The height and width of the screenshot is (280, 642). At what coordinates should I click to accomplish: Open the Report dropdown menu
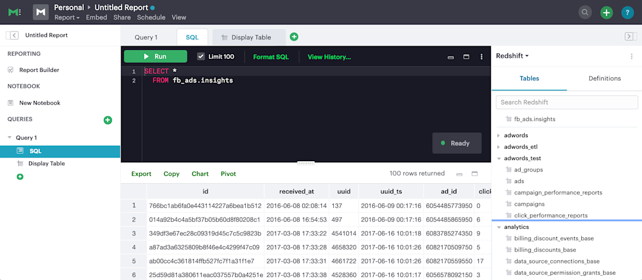67,17
